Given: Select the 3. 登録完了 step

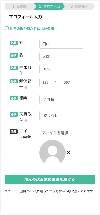Looking at the screenshot, I should pyautogui.click(x=79, y=6).
